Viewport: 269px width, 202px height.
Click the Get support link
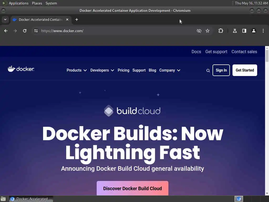coord(216,52)
